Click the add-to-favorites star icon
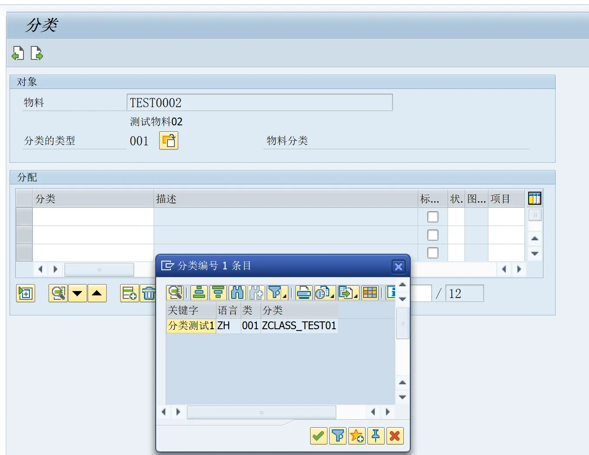Viewport: 589px width, 455px height. (357, 436)
